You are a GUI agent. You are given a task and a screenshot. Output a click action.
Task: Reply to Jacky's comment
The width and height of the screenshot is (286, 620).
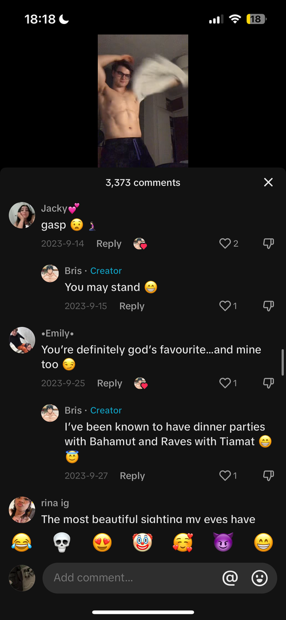109,243
